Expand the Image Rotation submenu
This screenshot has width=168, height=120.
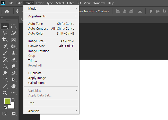point(51,51)
